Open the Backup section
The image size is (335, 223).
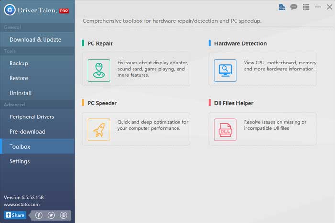point(37,64)
